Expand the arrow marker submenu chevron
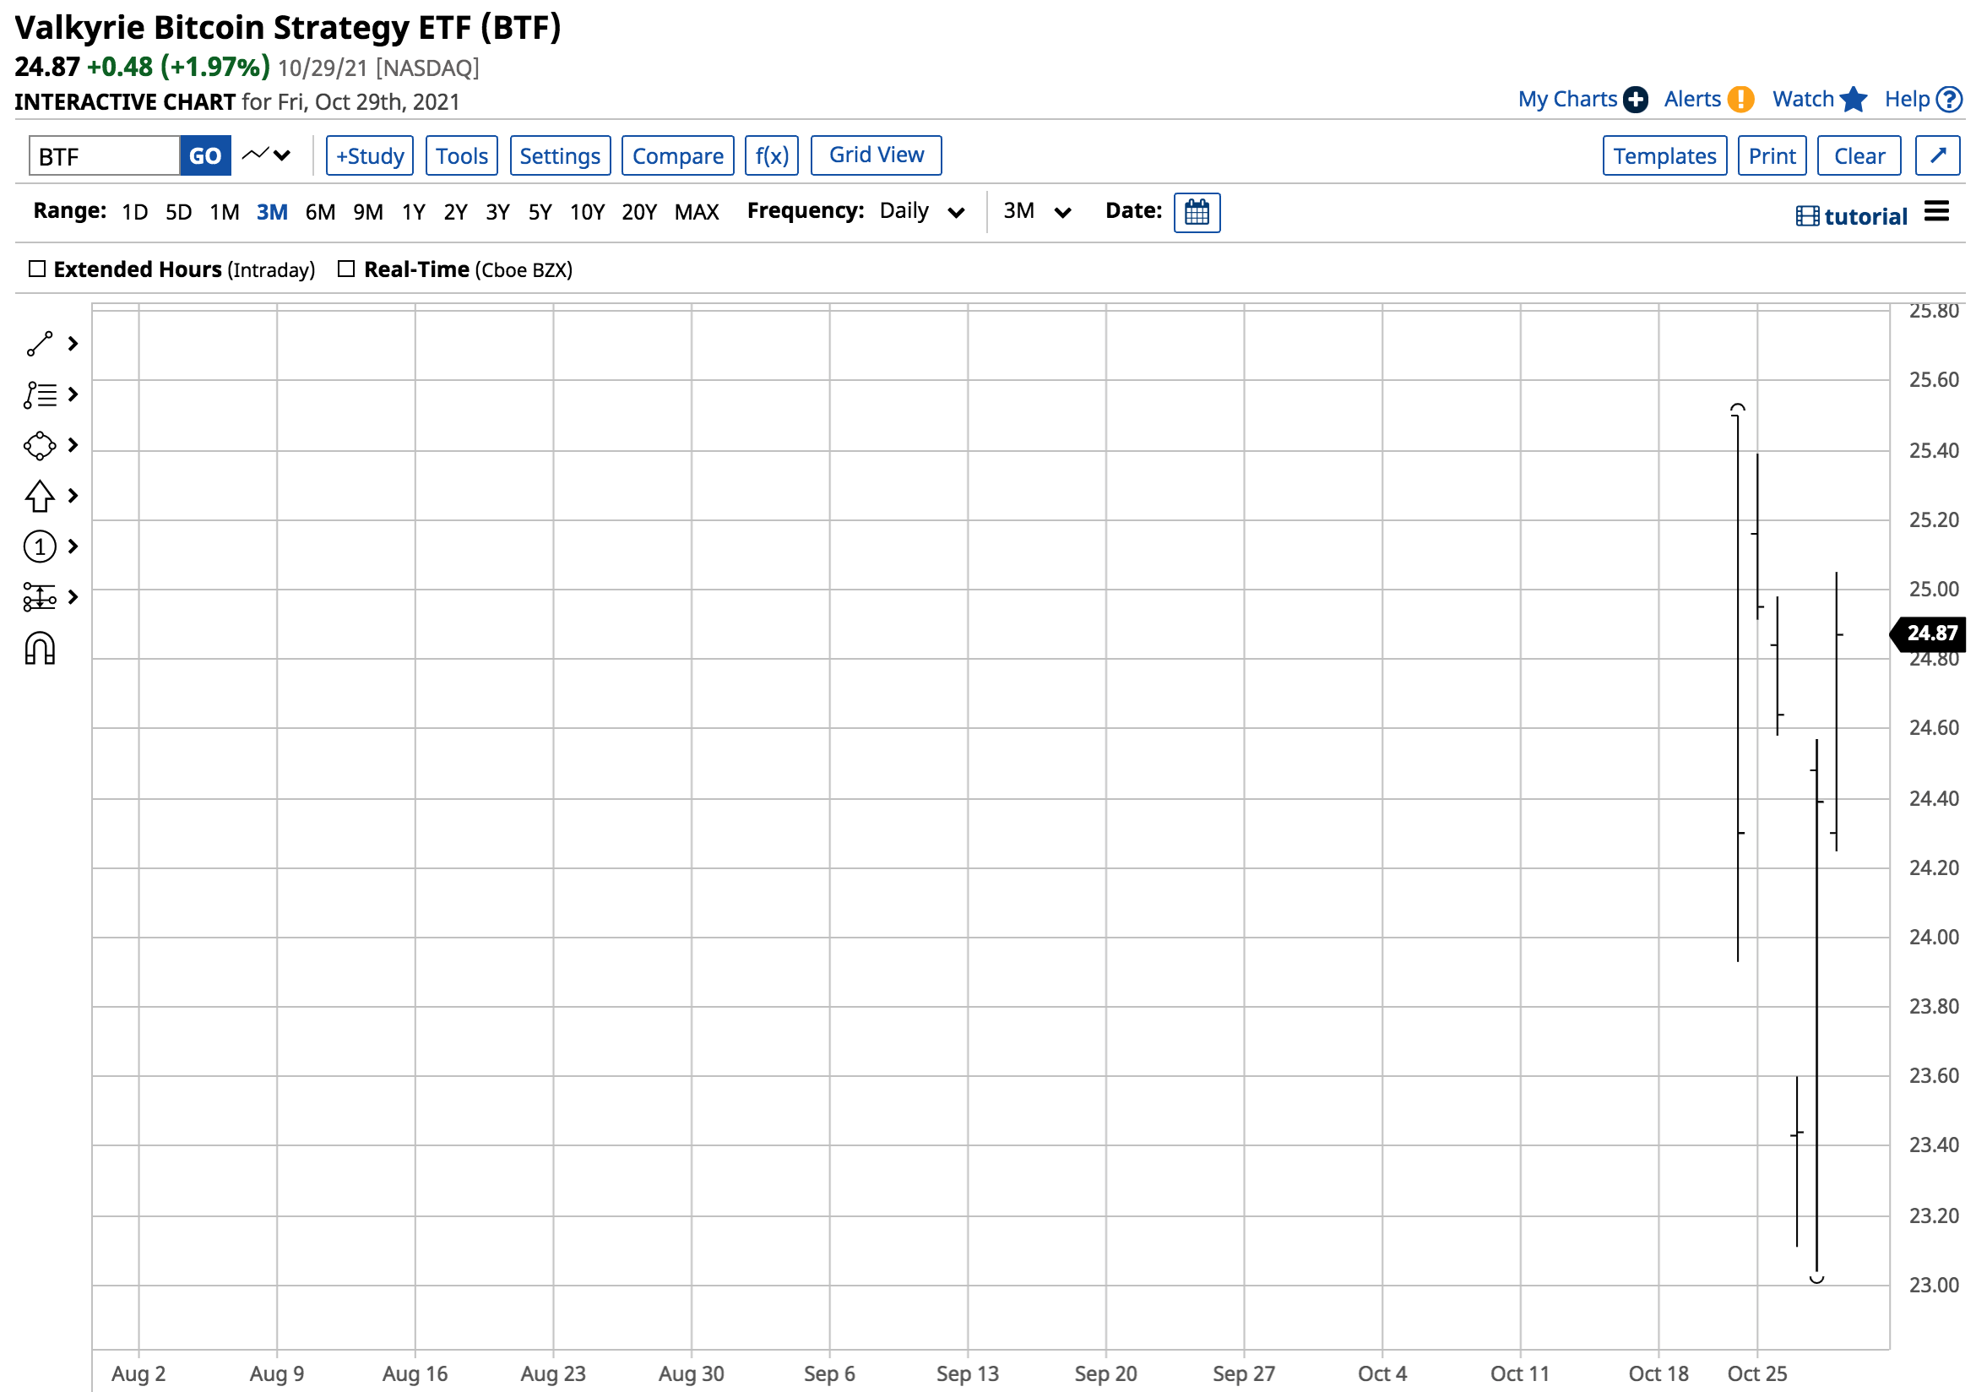The image size is (1976, 1392). click(x=73, y=496)
